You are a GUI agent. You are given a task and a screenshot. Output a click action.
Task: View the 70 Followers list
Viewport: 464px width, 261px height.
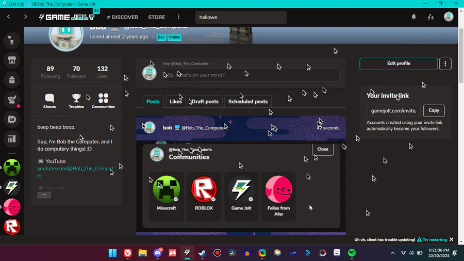[x=76, y=72]
